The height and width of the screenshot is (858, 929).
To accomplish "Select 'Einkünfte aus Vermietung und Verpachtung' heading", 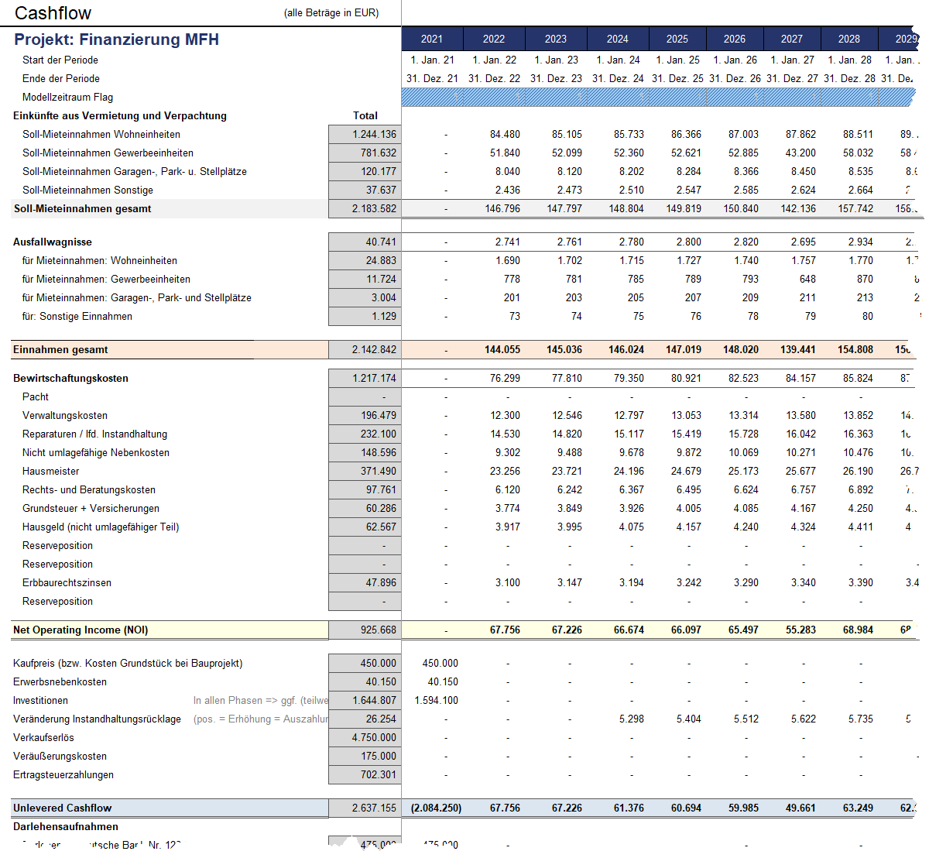I will click(x=120, y=115).
